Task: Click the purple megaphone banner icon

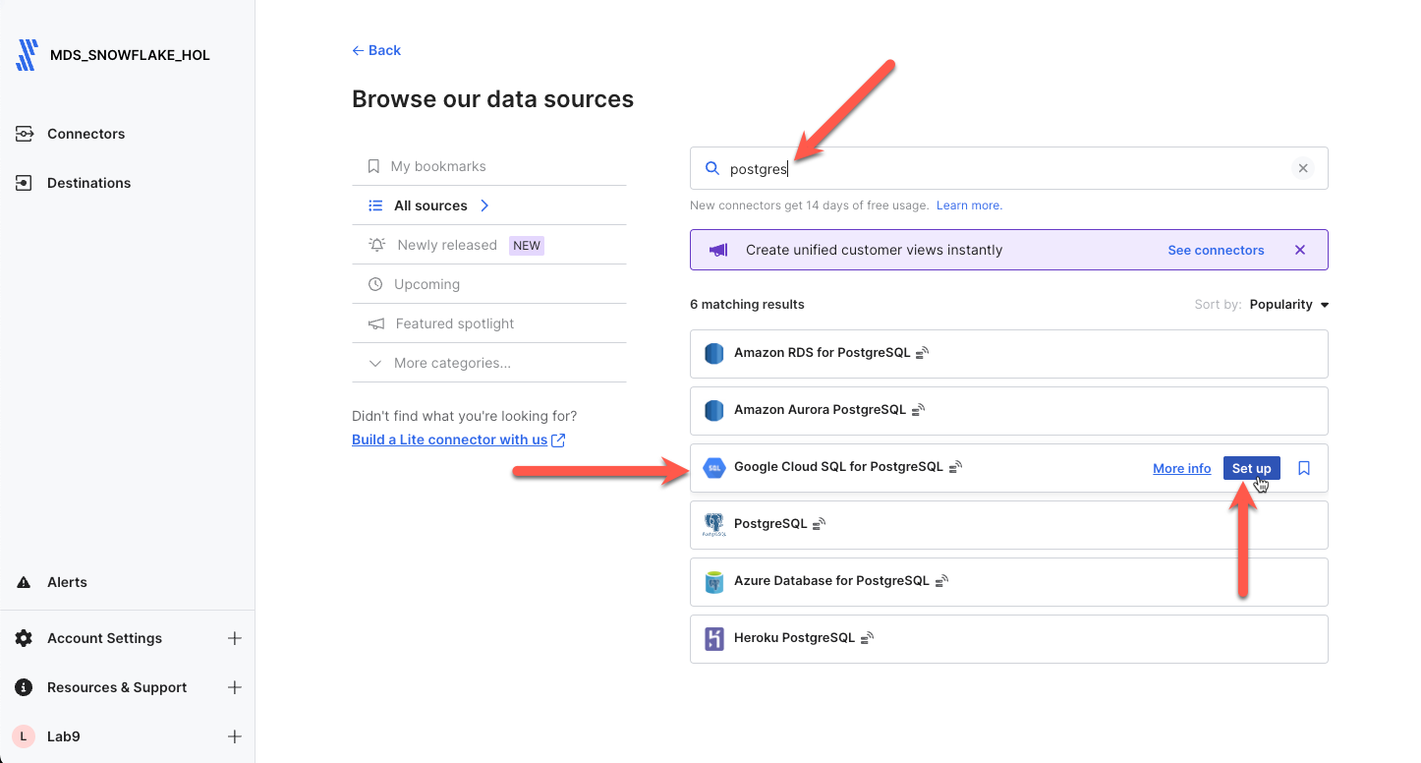Action: (x=718, y=250)
